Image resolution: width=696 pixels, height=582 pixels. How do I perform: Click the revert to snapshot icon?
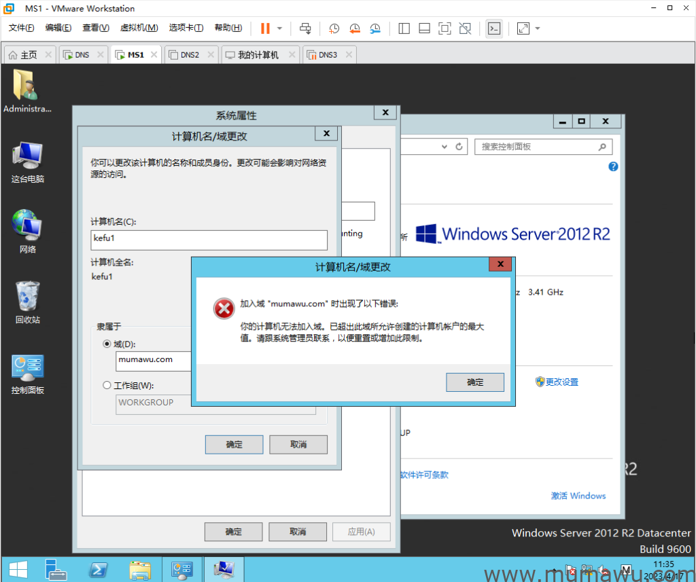pyautogui.click(x=354, y=29)
